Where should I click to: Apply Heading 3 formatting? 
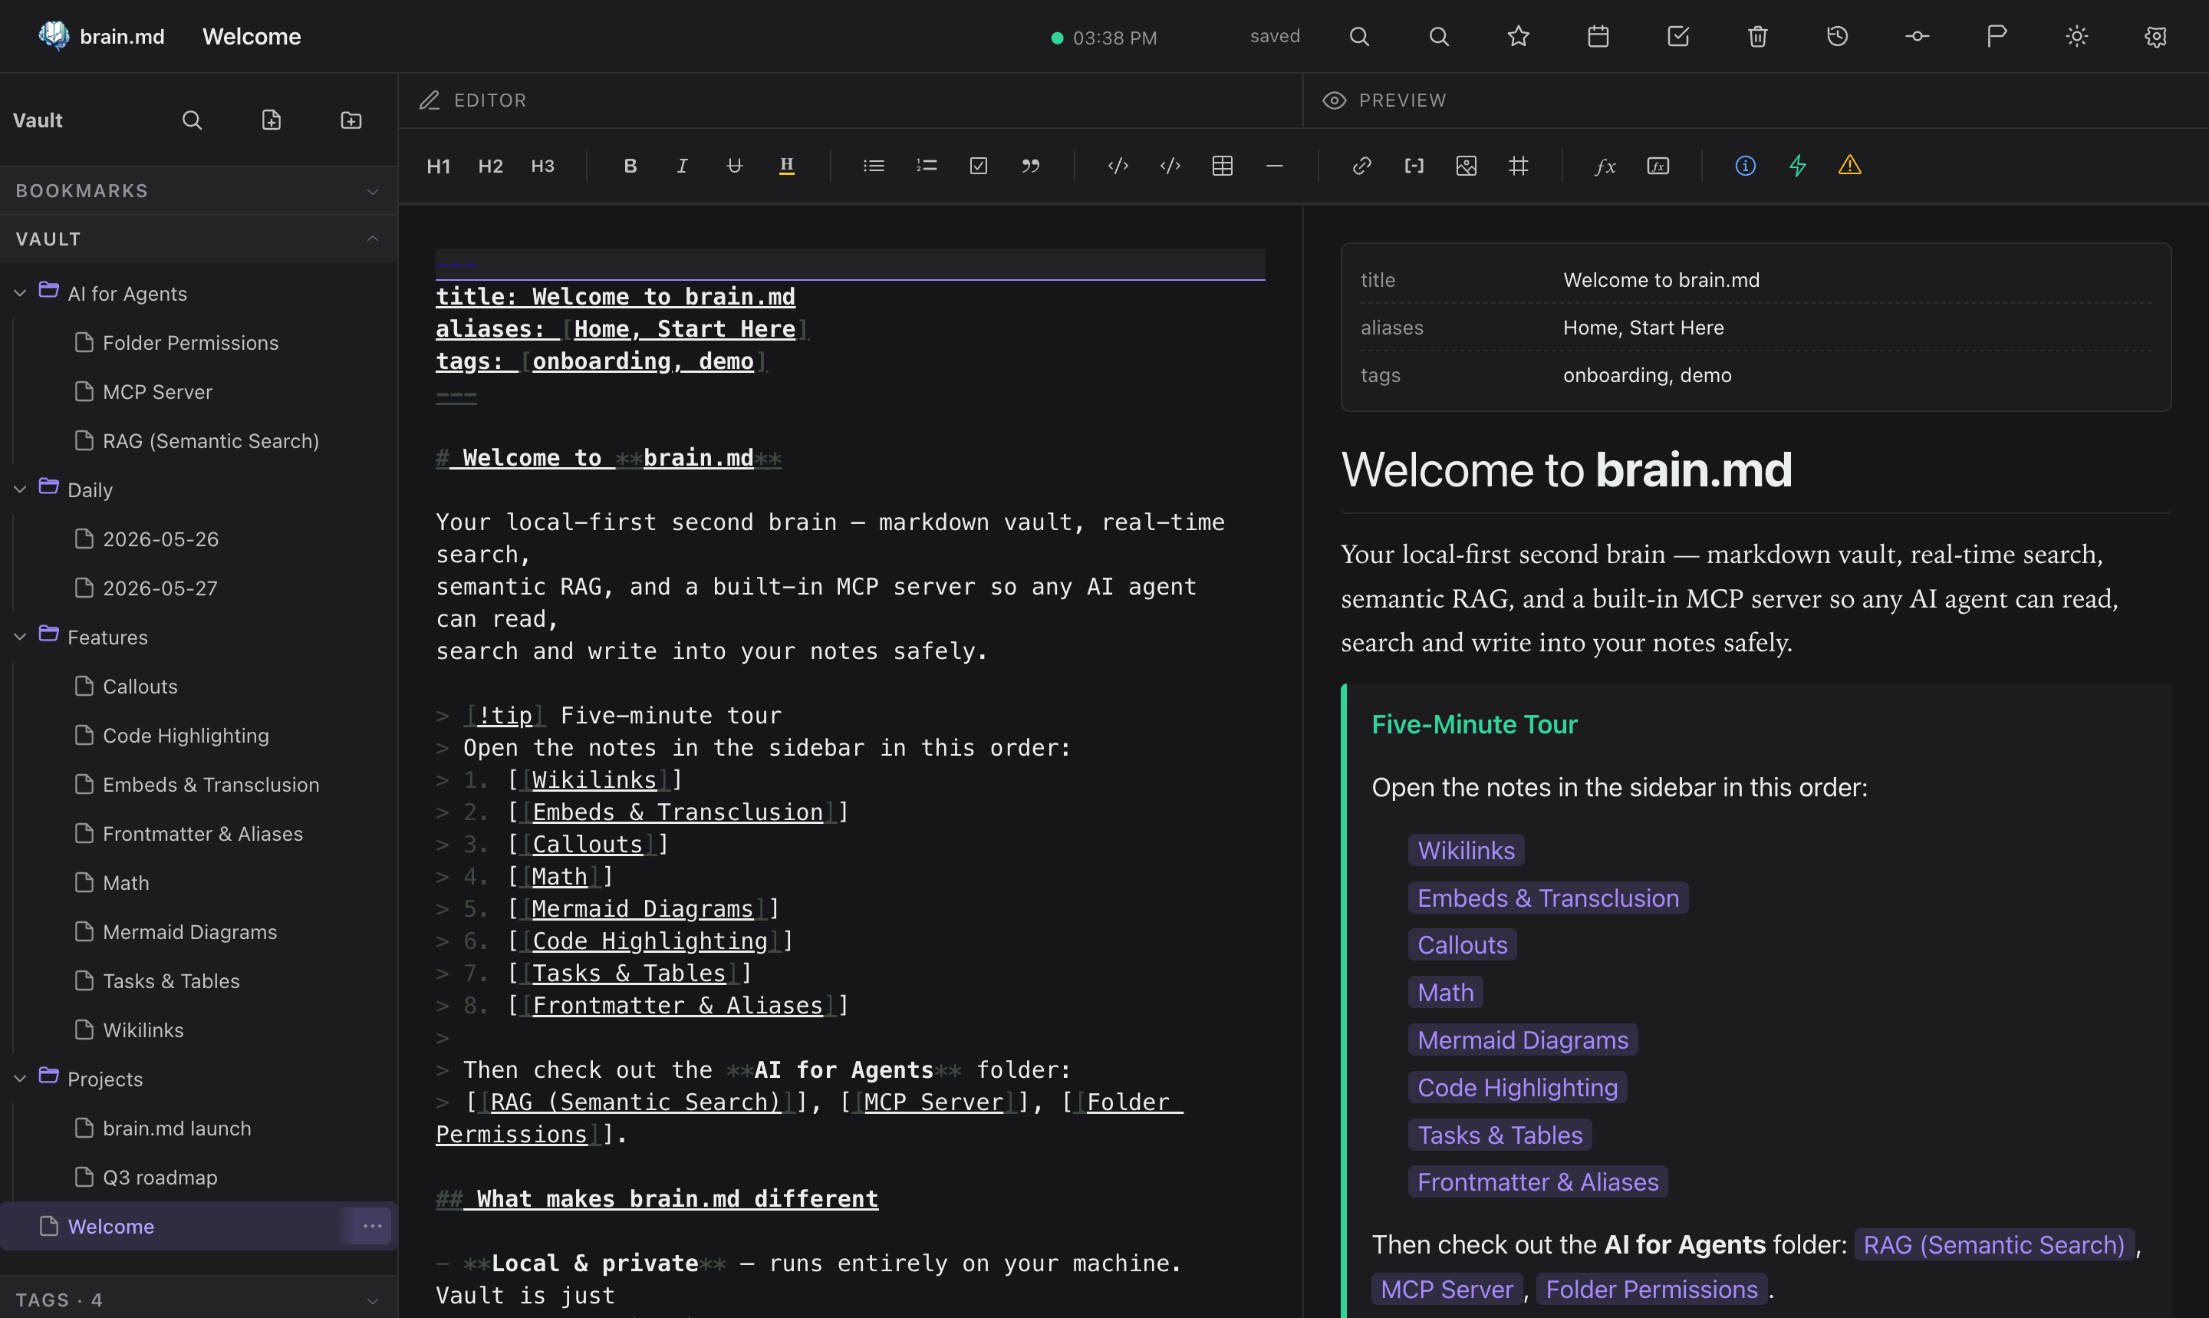[542, 166]
